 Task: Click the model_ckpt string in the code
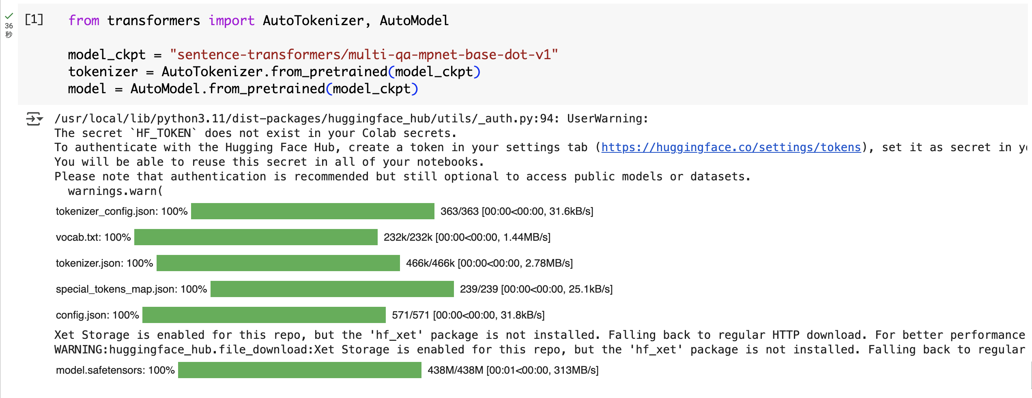pos(364,54)
